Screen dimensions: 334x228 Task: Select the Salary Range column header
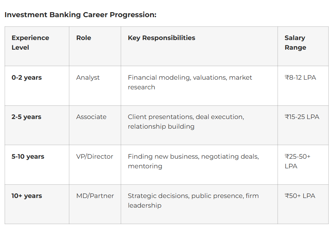click(x=295, y=43)
